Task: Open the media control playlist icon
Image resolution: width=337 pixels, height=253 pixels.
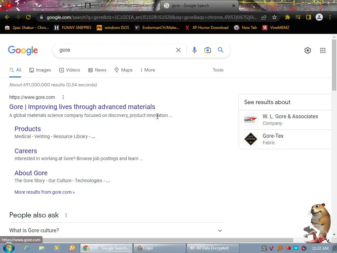Action: pos(298,17)
